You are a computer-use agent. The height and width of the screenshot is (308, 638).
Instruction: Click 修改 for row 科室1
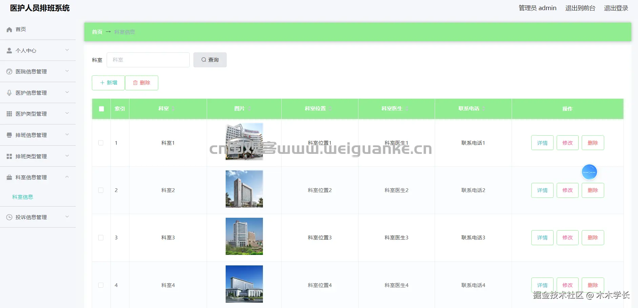(x=568, y=143)
